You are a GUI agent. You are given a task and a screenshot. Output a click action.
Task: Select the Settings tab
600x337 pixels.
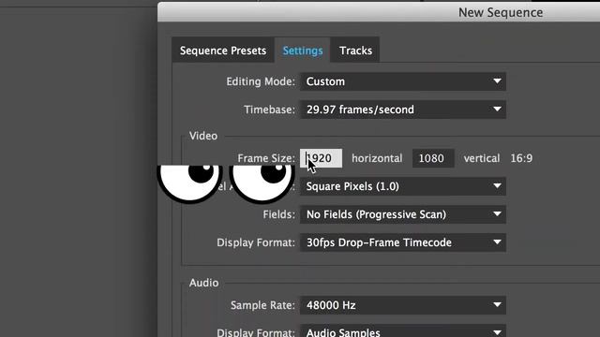click(302, 50)
